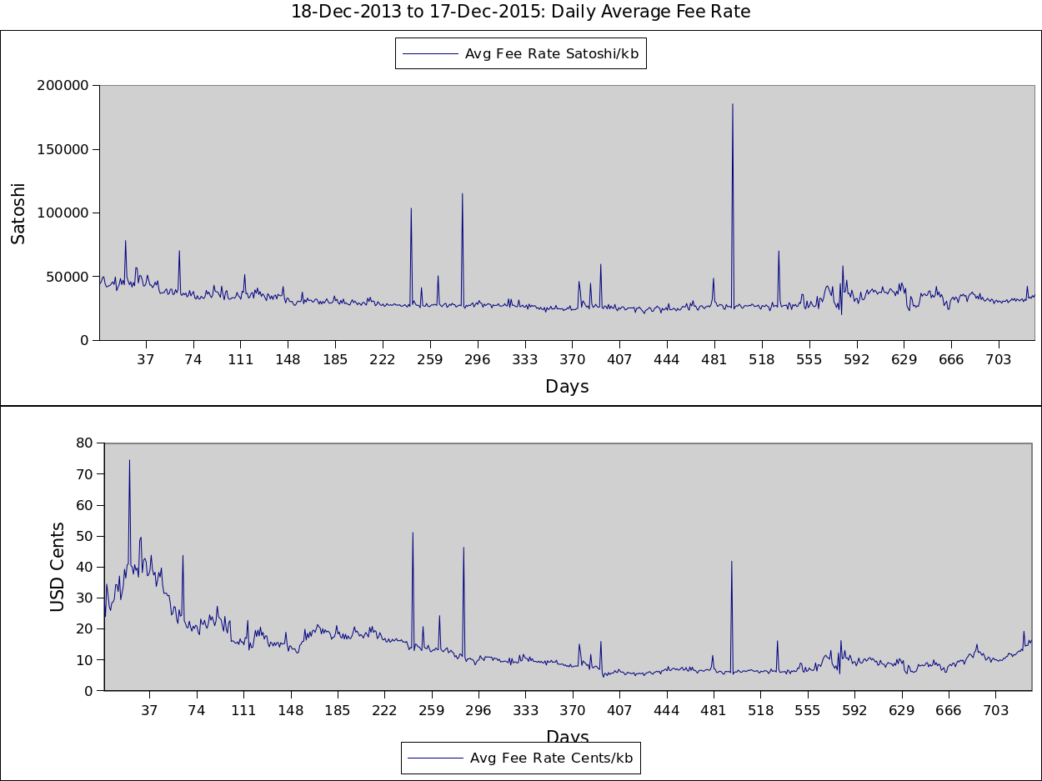Click the USD Cents spike peak near day 245
1042x781 pixels.
pyautogui.click(x=413, y=533)
